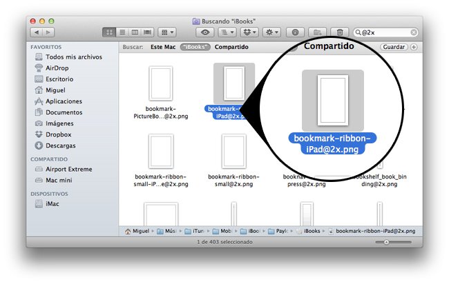The height and width of the screenshot is (284, 449).
Task: Select the Airport Extreme shared device
Action: (x=68, y=169)
